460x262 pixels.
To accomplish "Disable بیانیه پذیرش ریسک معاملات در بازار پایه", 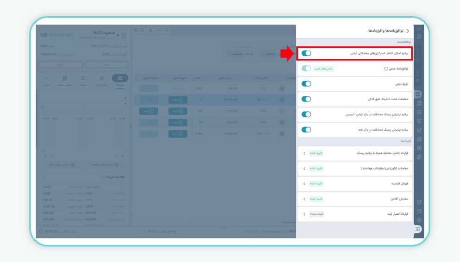I will tap(306, 130).
